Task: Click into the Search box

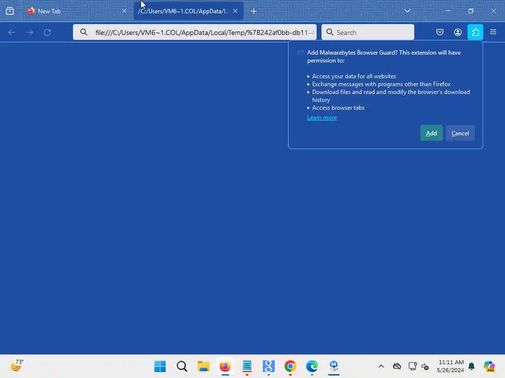Action: (368, 32)
